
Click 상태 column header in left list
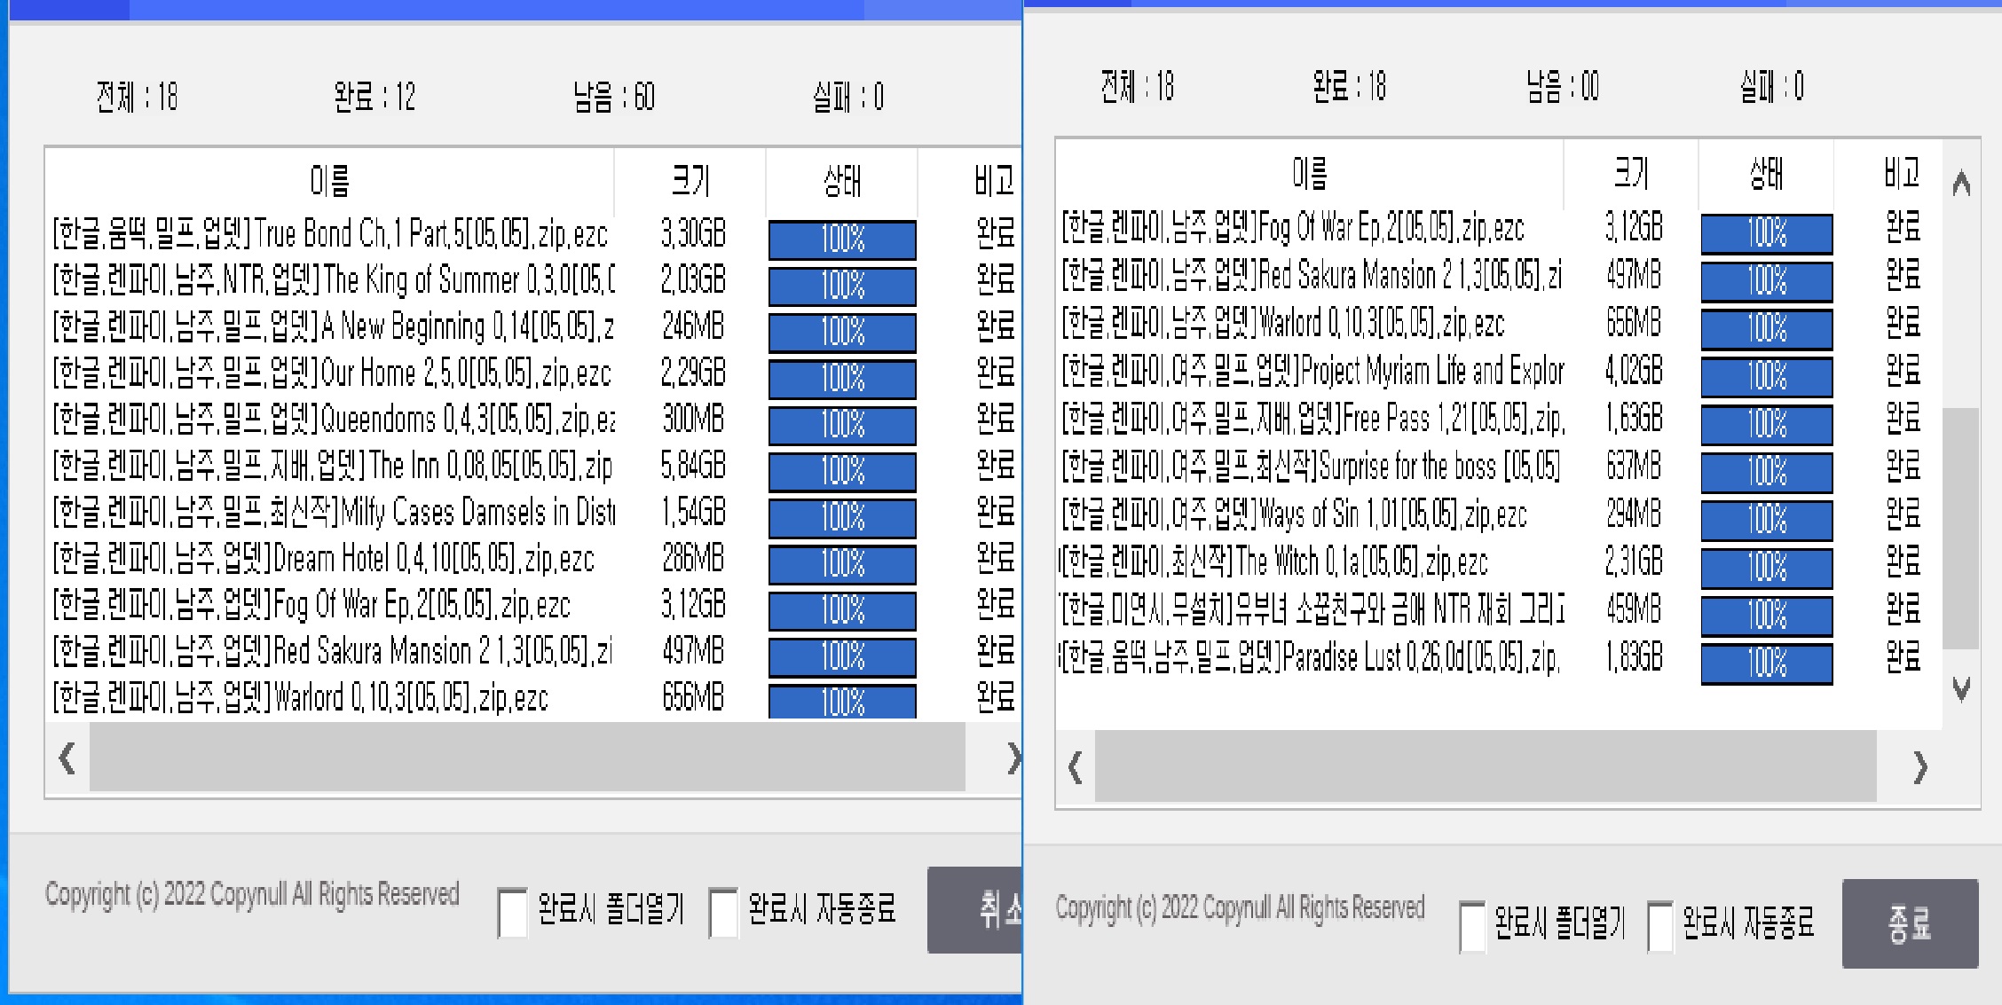click(841, 181)
